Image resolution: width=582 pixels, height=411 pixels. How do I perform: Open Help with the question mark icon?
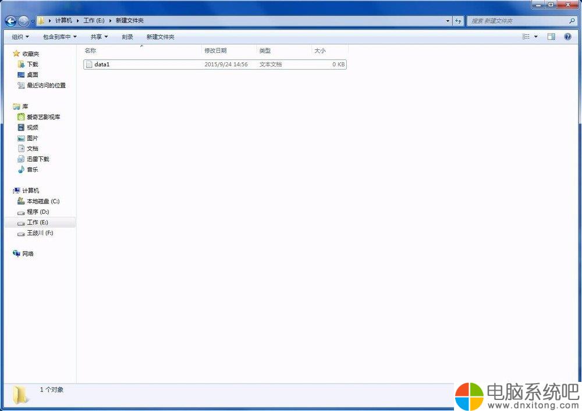click(x=567, y=36)
